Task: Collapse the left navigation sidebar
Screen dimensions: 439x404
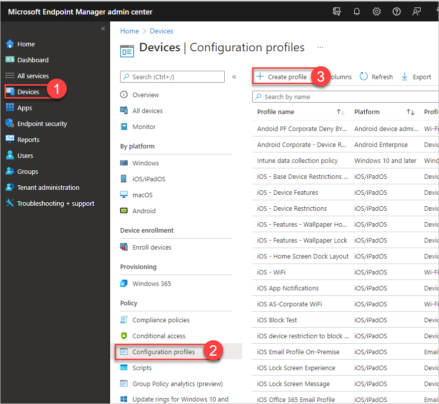Action: [103, 28]
